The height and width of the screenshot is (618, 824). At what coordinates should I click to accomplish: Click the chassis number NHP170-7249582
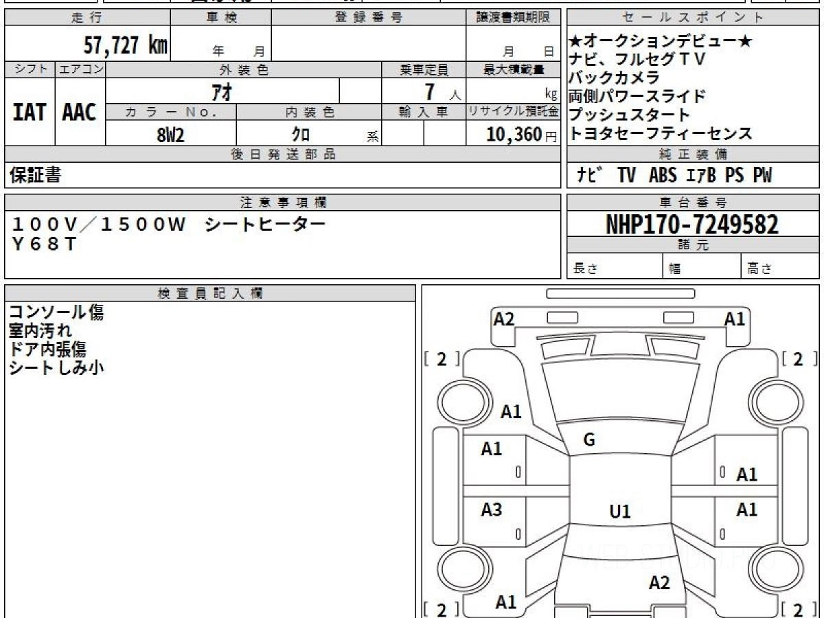coord(692,224)
